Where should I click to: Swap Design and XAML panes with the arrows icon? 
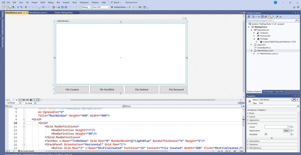20,103
